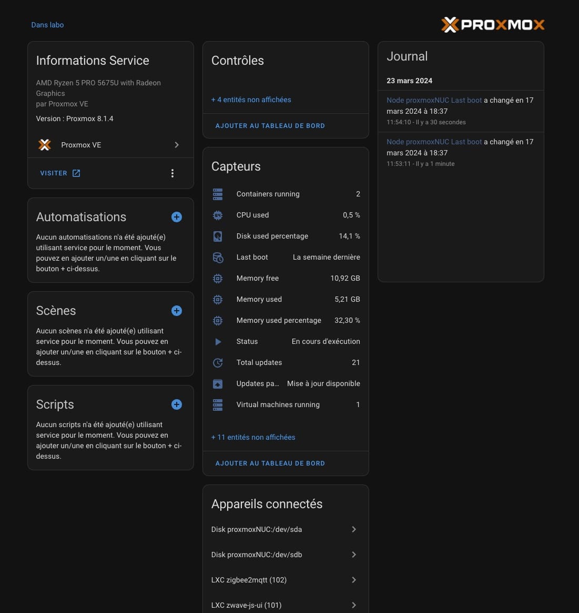This screenshot has width=579, height=613.
Task: Click the Virtual machines running icon
Action: [x=218, y=406]
